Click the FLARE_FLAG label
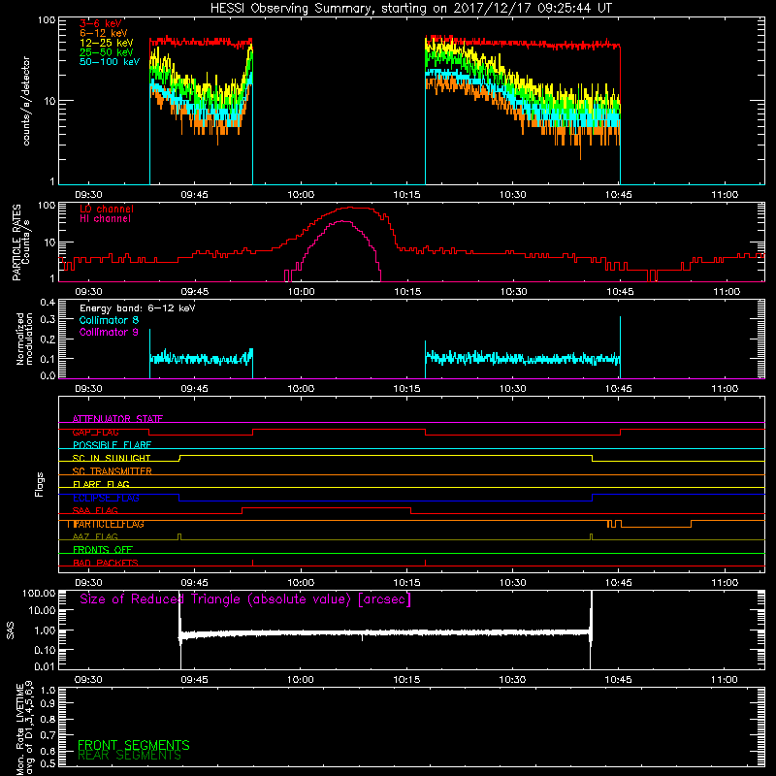This screenshot has width=776, height=776. point(101,484)
